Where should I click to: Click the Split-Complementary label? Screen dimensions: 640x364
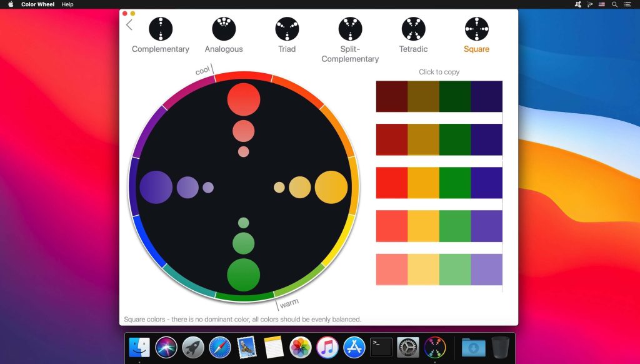point(350,54)
